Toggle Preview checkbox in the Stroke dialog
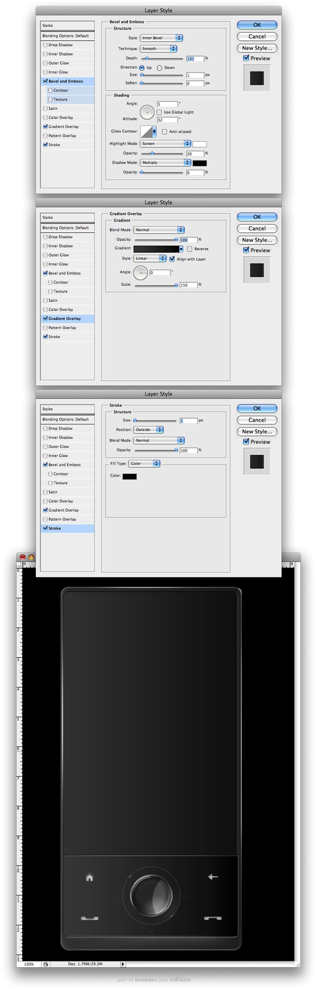Viewport: 317px width, 990px height. (246, 441)
